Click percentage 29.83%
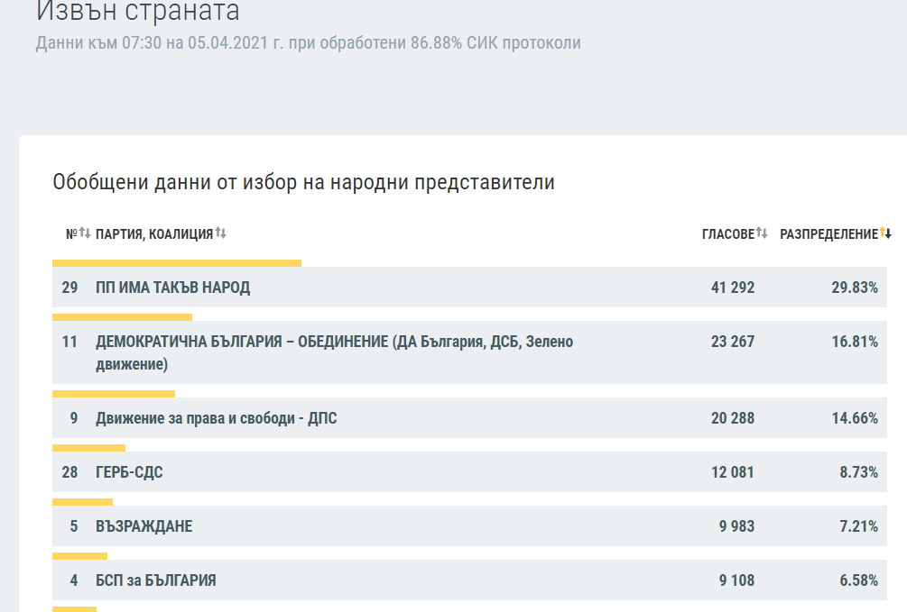The image size is (907, 612). 855,288
